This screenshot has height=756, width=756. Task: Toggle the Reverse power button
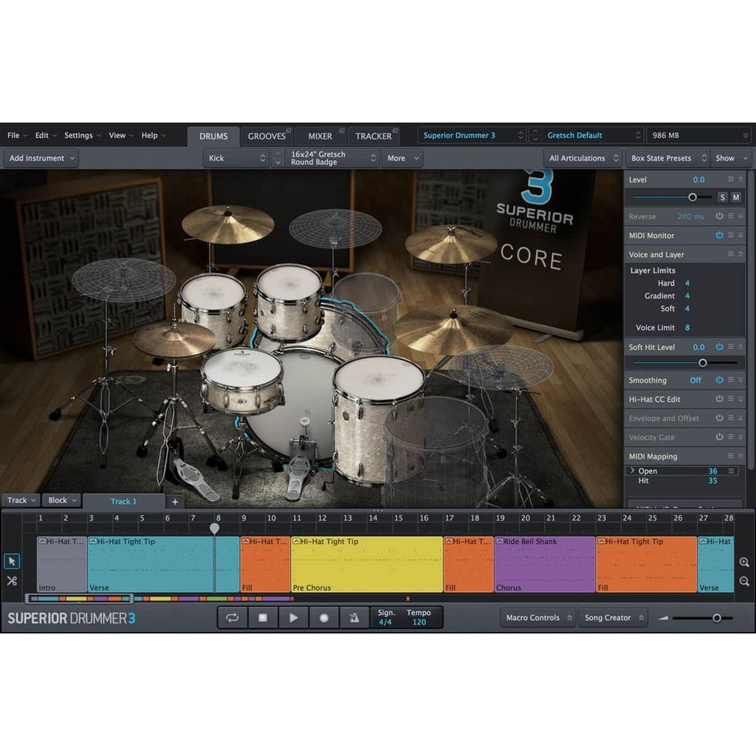pos(719,216)
